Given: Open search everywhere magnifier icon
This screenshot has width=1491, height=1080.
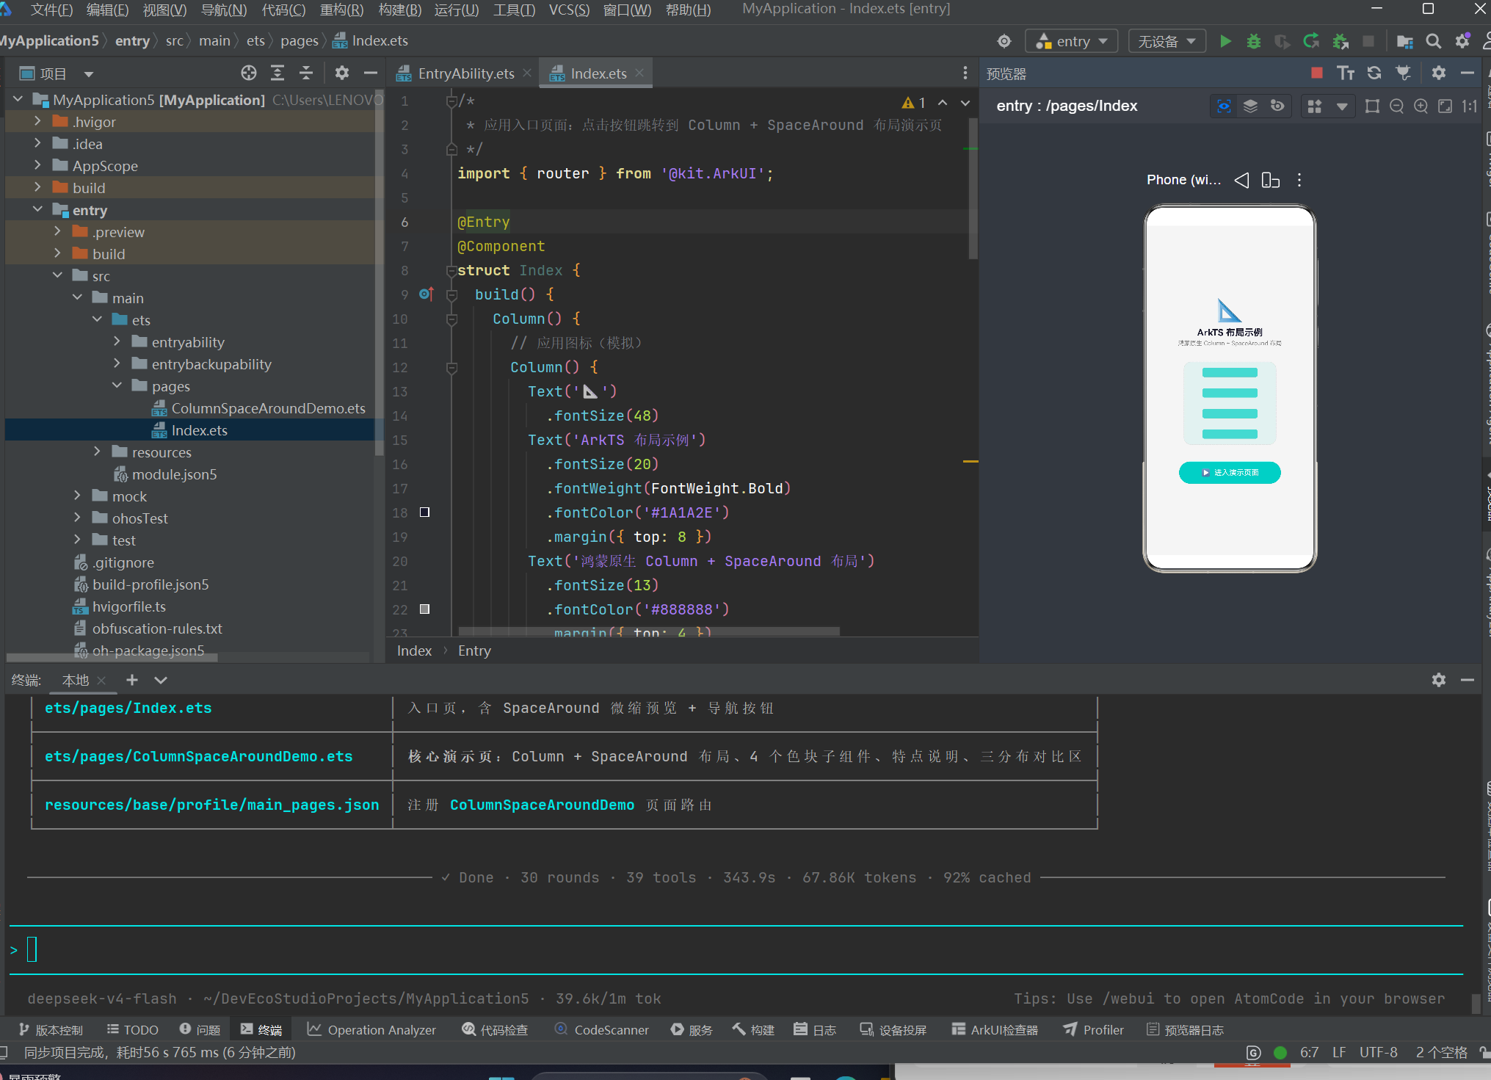Looking at the screenshot, I should pyautogui.click(x=1433, y=41).
